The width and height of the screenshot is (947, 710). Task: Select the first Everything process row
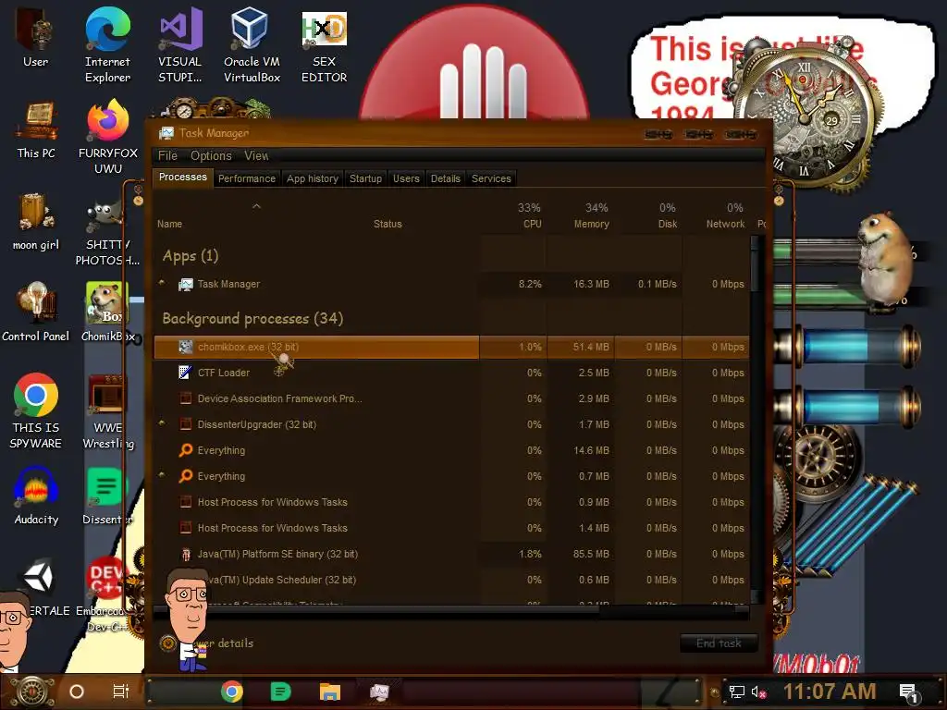pos(451,451)
